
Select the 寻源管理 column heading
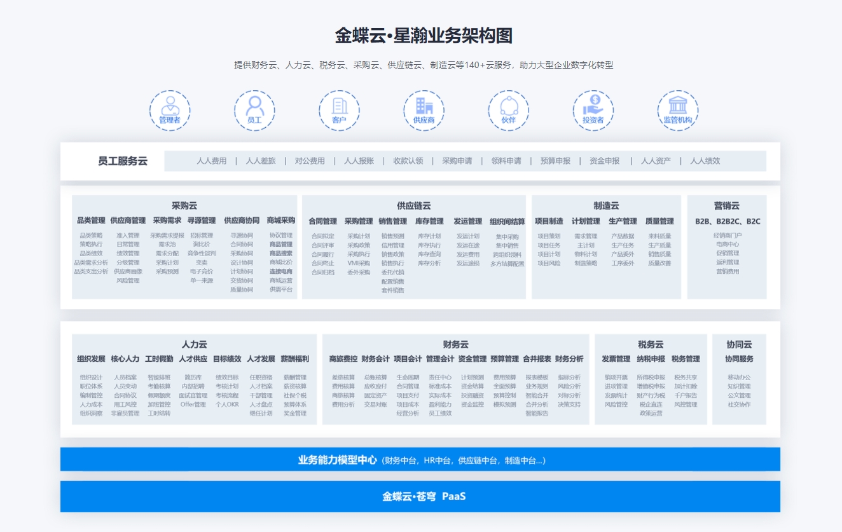202,221
